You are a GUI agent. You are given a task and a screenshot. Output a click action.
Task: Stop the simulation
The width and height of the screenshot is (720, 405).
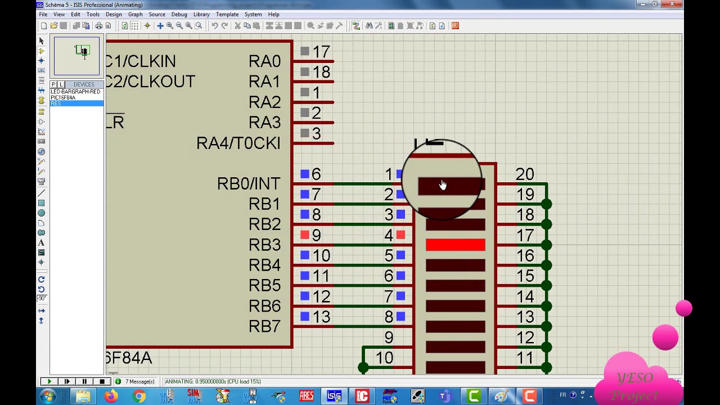click(102, 381)
